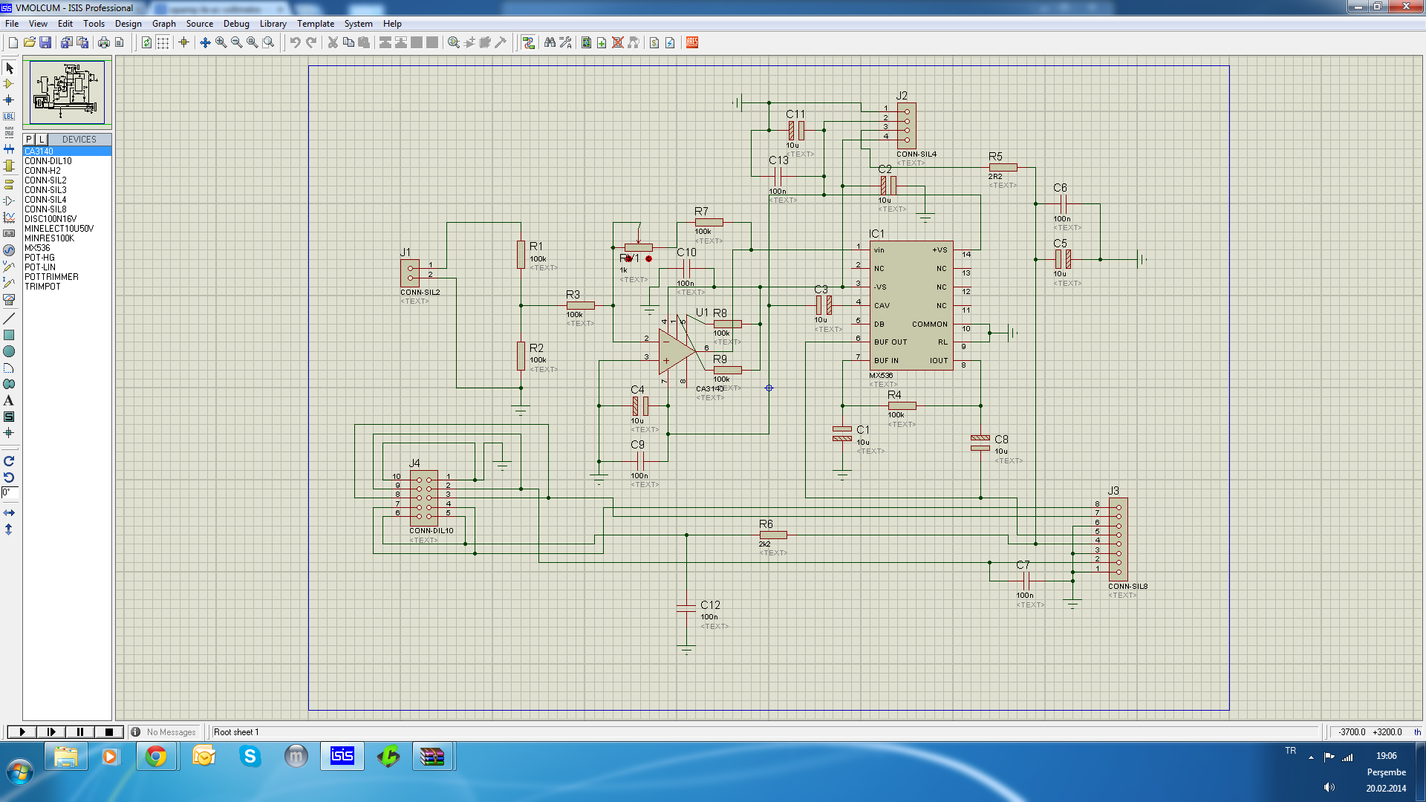The width and height of the screenshot is (1426, 802).
Task: Mirror selection horizontally (X-flip)
Action: [9, 513]
